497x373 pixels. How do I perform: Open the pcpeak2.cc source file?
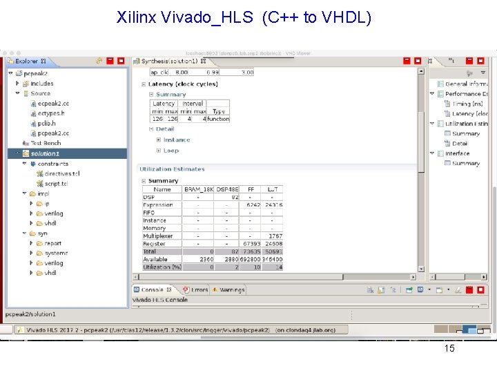click(53, 133)
